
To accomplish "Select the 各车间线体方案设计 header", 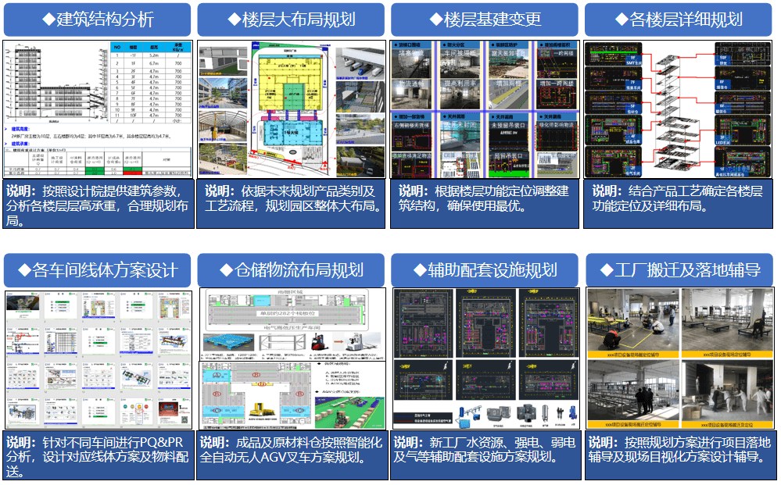I will (x=99, y=270).
